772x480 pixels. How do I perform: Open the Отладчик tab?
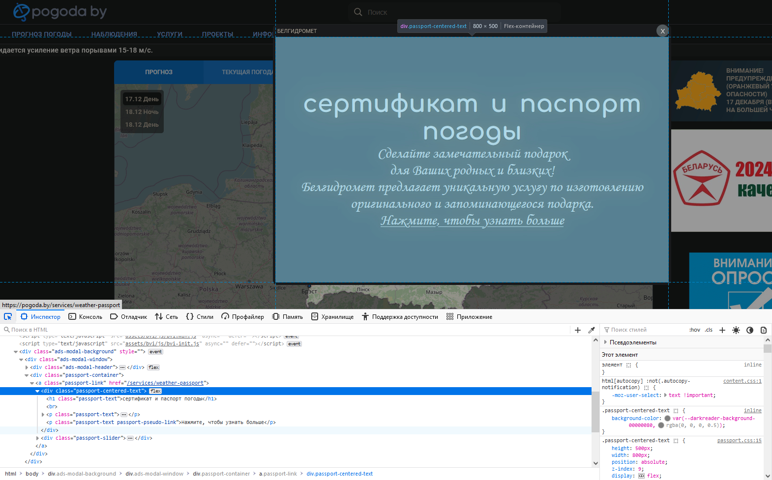click(129, 317)
